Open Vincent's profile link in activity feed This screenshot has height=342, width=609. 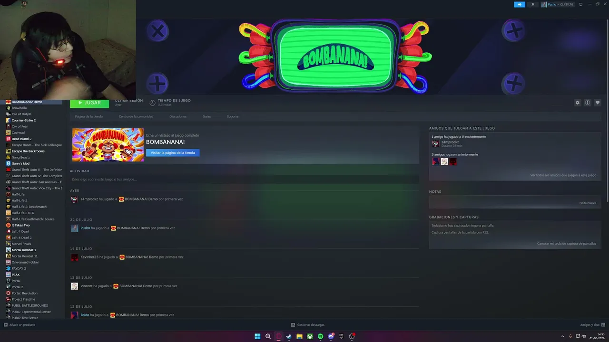tap(87, 286)
